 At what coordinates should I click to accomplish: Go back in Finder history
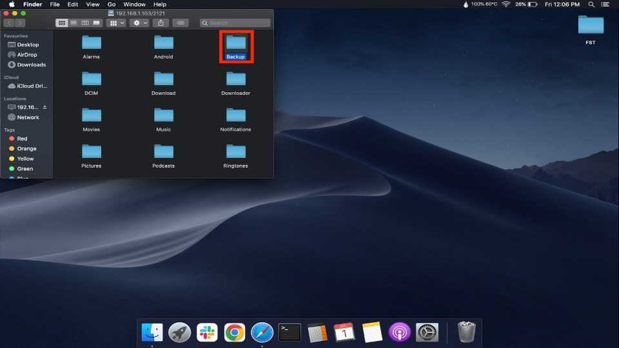coord(9,23)
